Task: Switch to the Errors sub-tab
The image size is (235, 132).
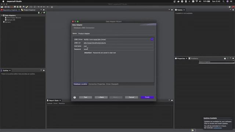Action: (x=55, y=103)
